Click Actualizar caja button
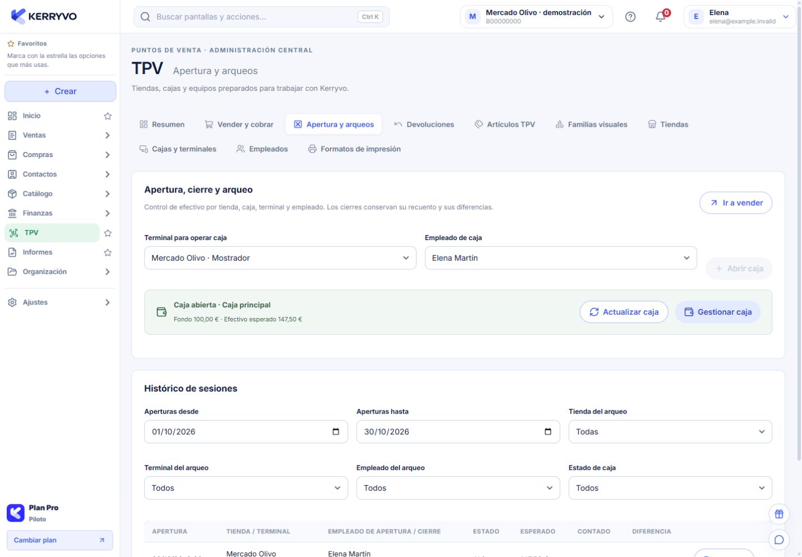The height and width of the screenshot is (557, 802). (624, 312)
